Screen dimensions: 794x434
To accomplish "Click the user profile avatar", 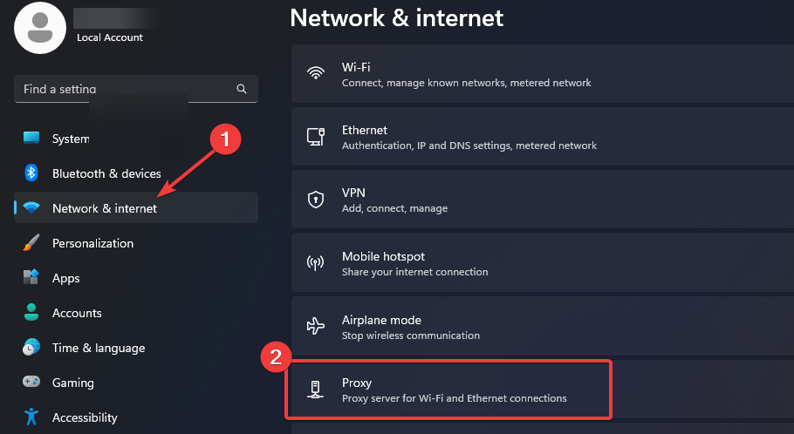I will [x=39, y=26].
